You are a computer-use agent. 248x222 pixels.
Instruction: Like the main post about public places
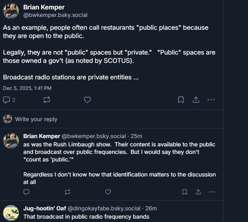pyautogui.click(x=87, y=100)
